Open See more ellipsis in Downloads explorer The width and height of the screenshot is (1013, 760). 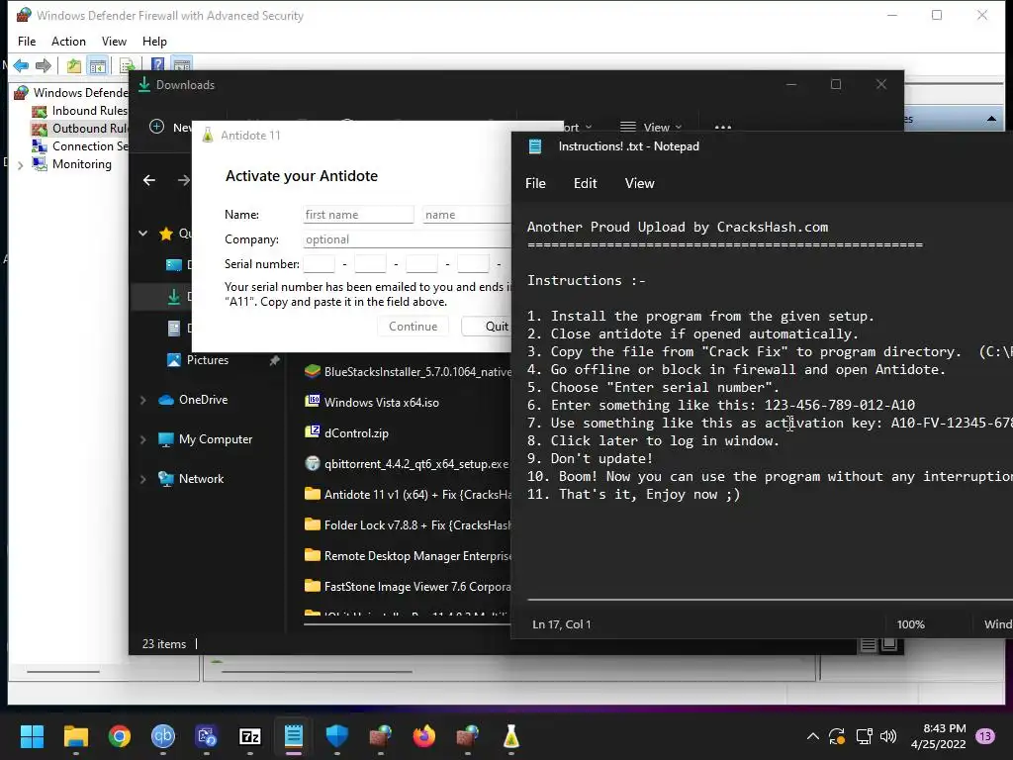[x=723, y=128]
